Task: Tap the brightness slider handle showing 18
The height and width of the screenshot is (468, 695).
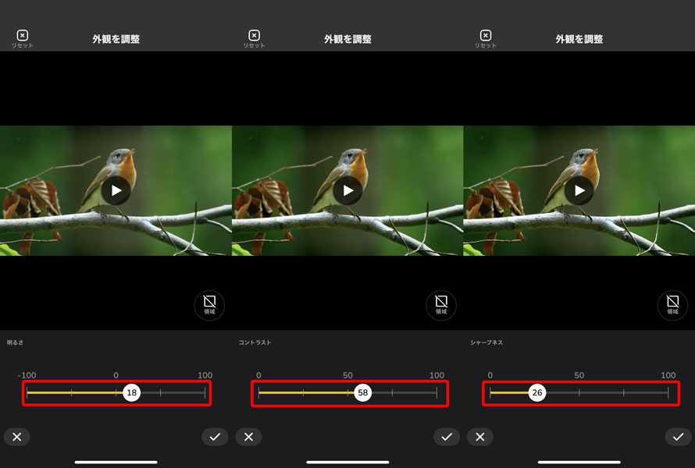Action: tap(131, 393)
